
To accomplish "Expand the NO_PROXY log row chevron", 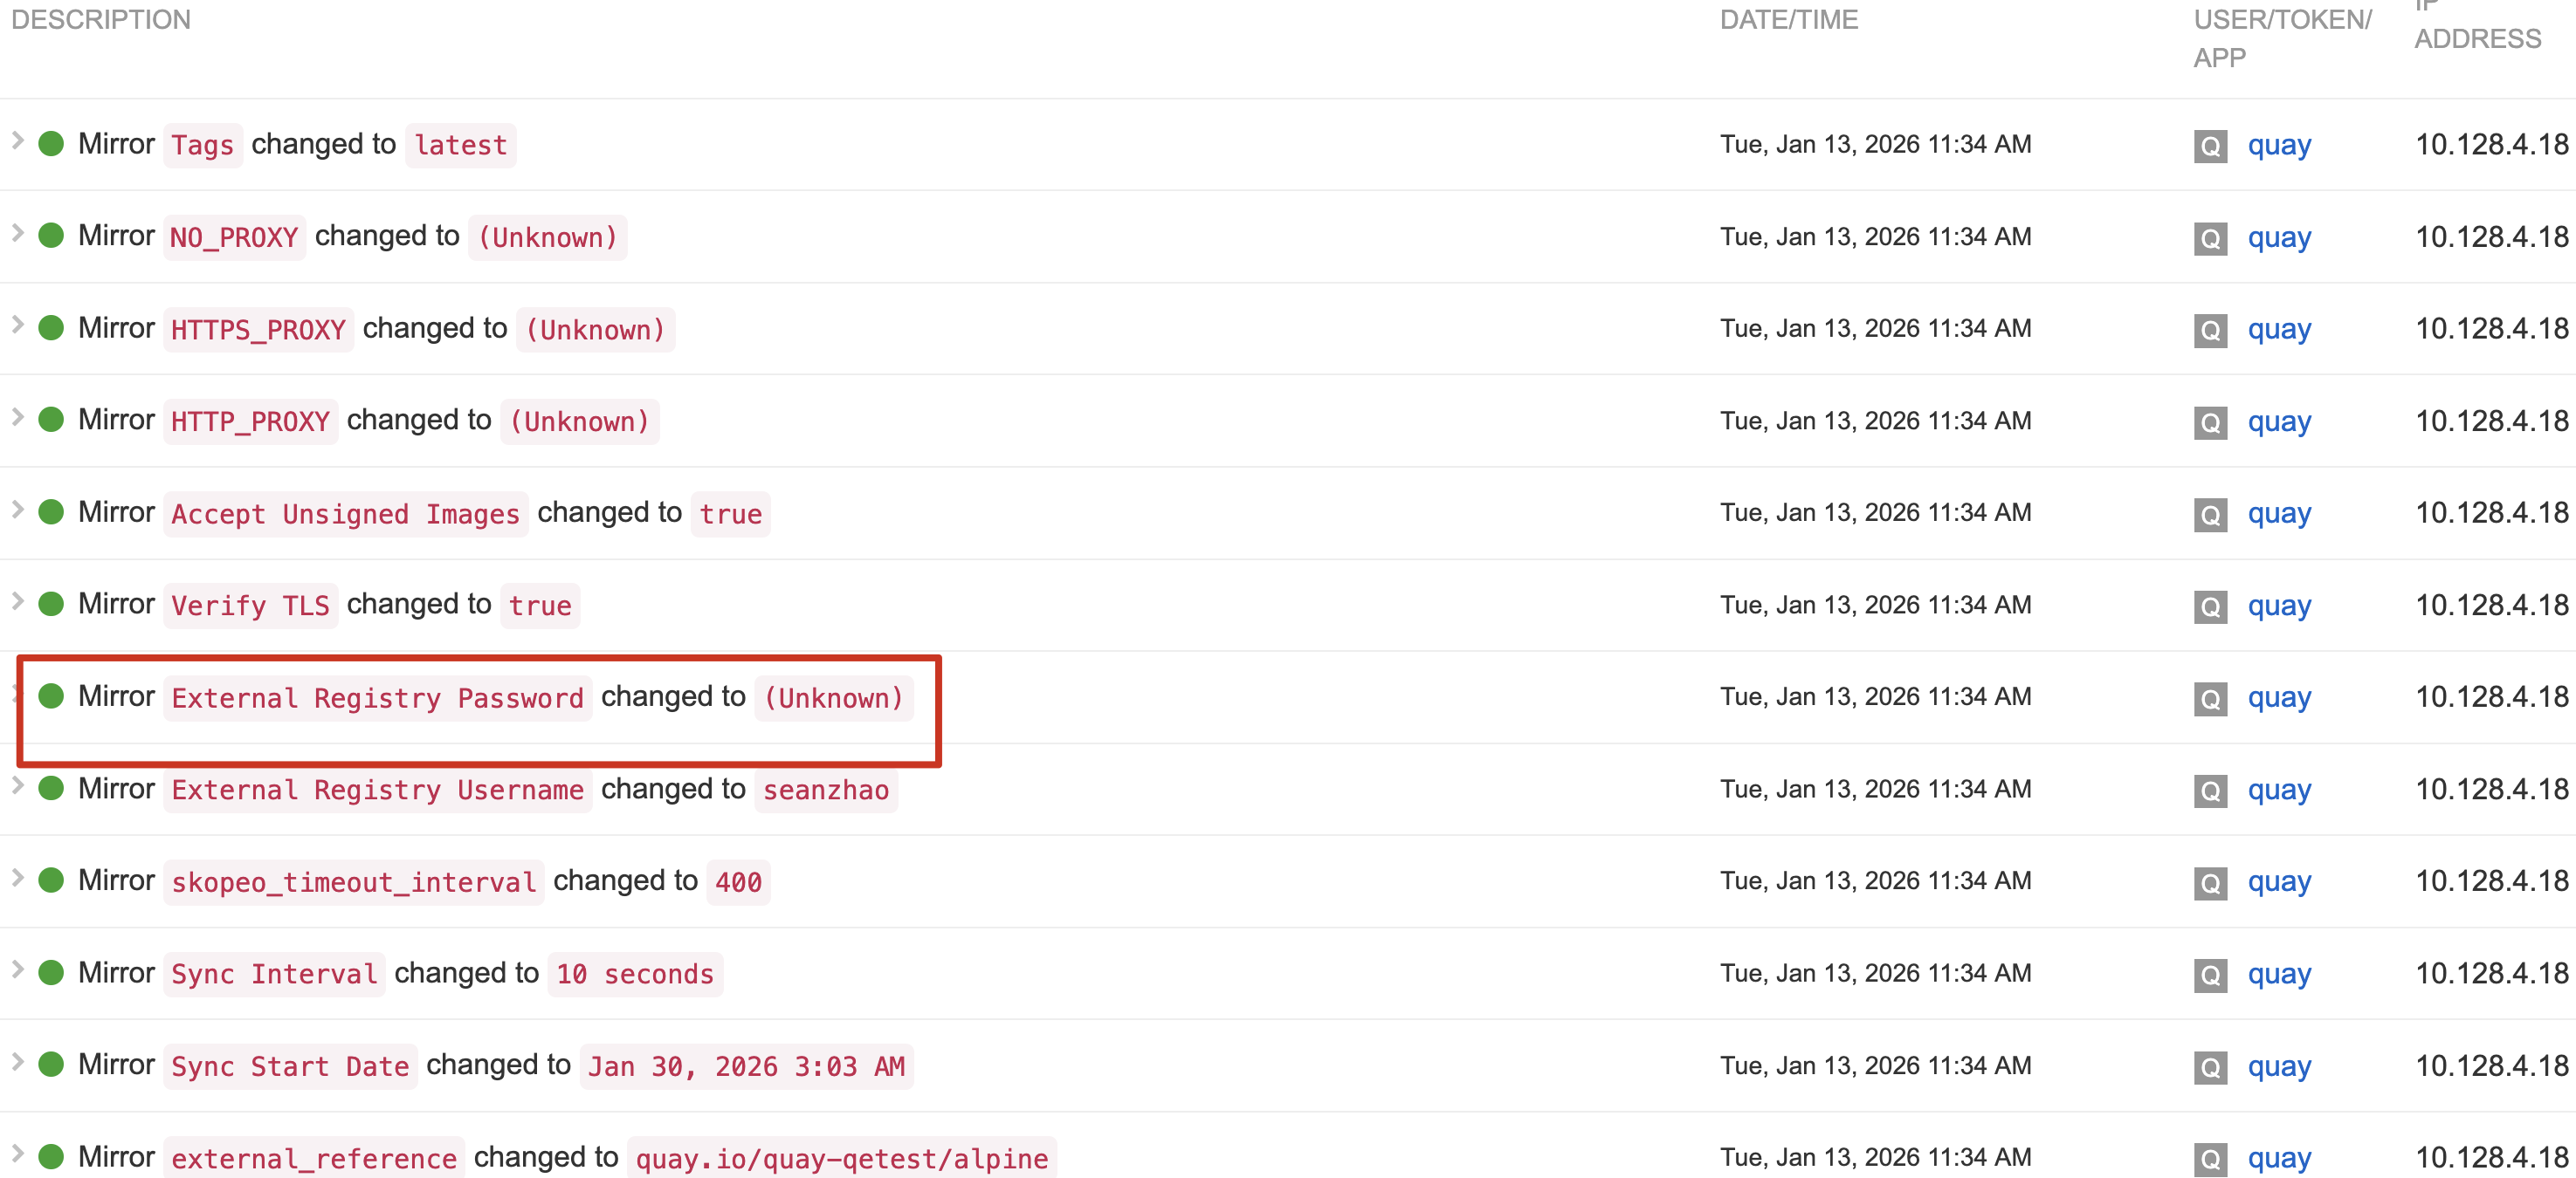I will click(17, 233).
